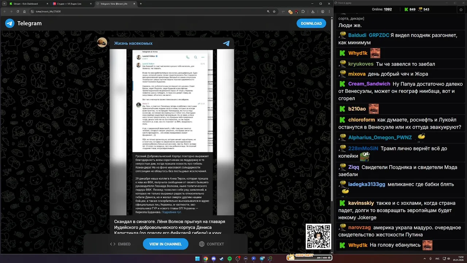Click username chloroform in chat

(362, 119)
